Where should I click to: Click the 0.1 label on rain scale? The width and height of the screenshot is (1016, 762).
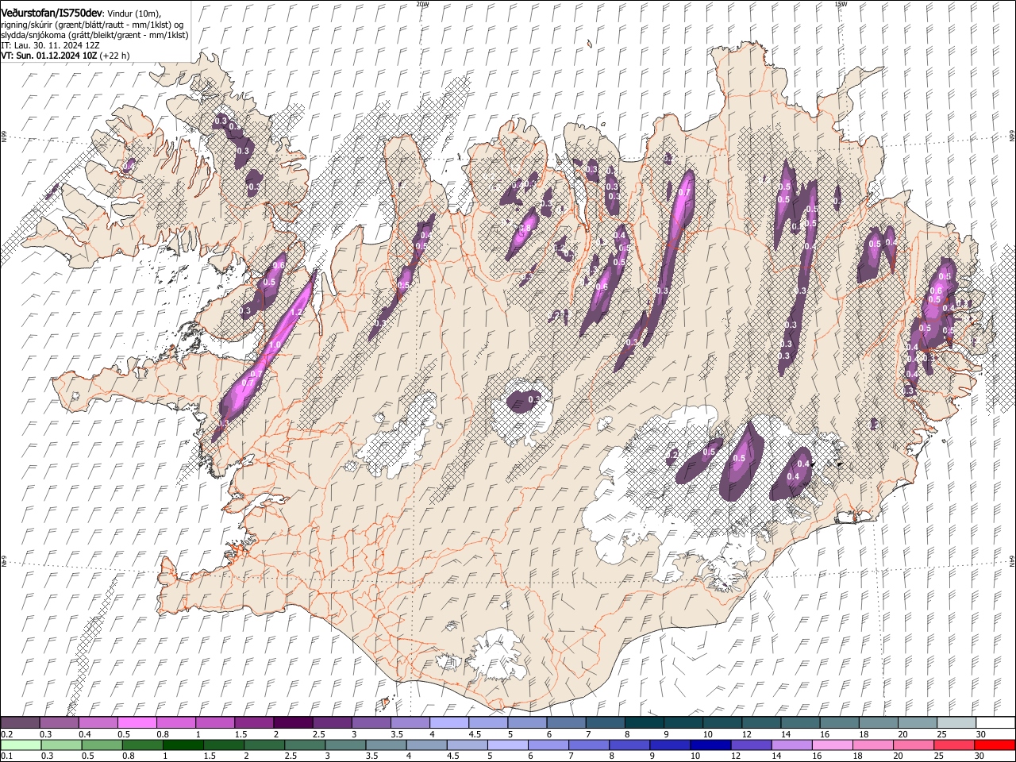6,756
